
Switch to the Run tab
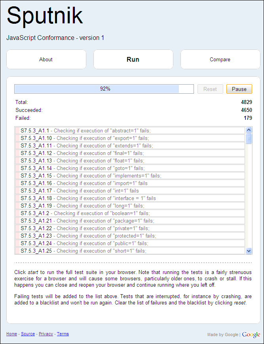[x=133, y=59]
